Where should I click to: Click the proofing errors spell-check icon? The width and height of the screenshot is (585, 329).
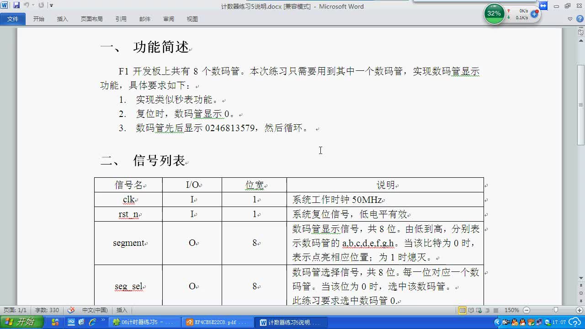(x=71, y=310)
